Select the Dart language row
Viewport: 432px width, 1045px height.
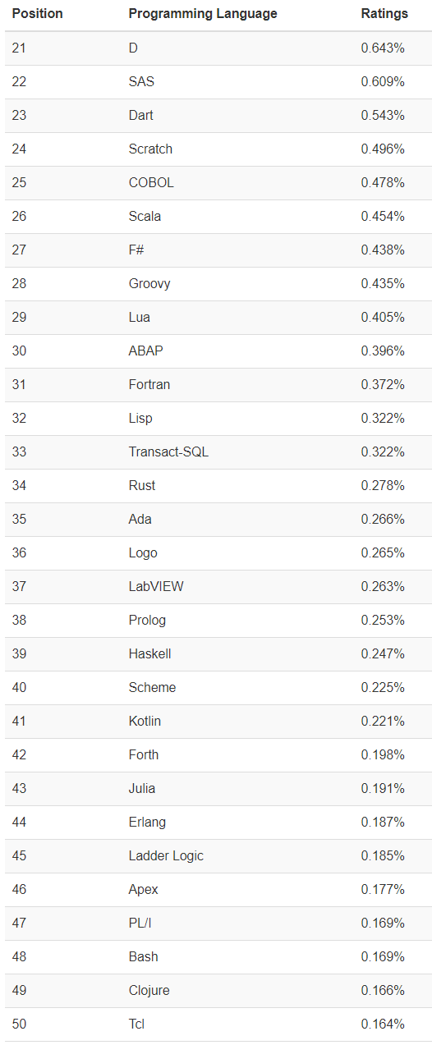tap(218, 116)
